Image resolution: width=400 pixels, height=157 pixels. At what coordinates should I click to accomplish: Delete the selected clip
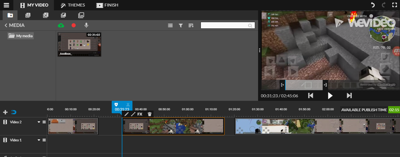[x=150, y=114]
